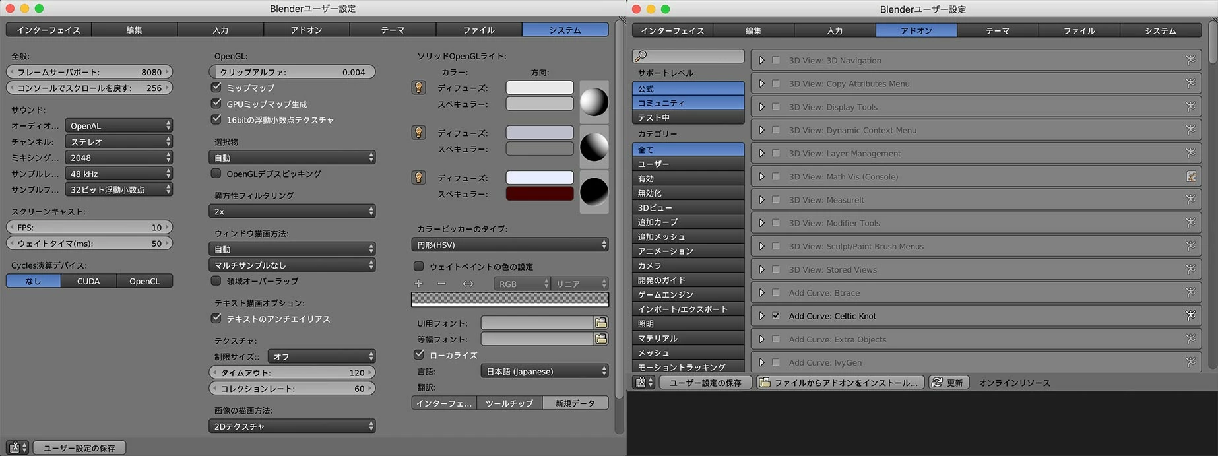Click the add color stop plus icon

point(418,284)
